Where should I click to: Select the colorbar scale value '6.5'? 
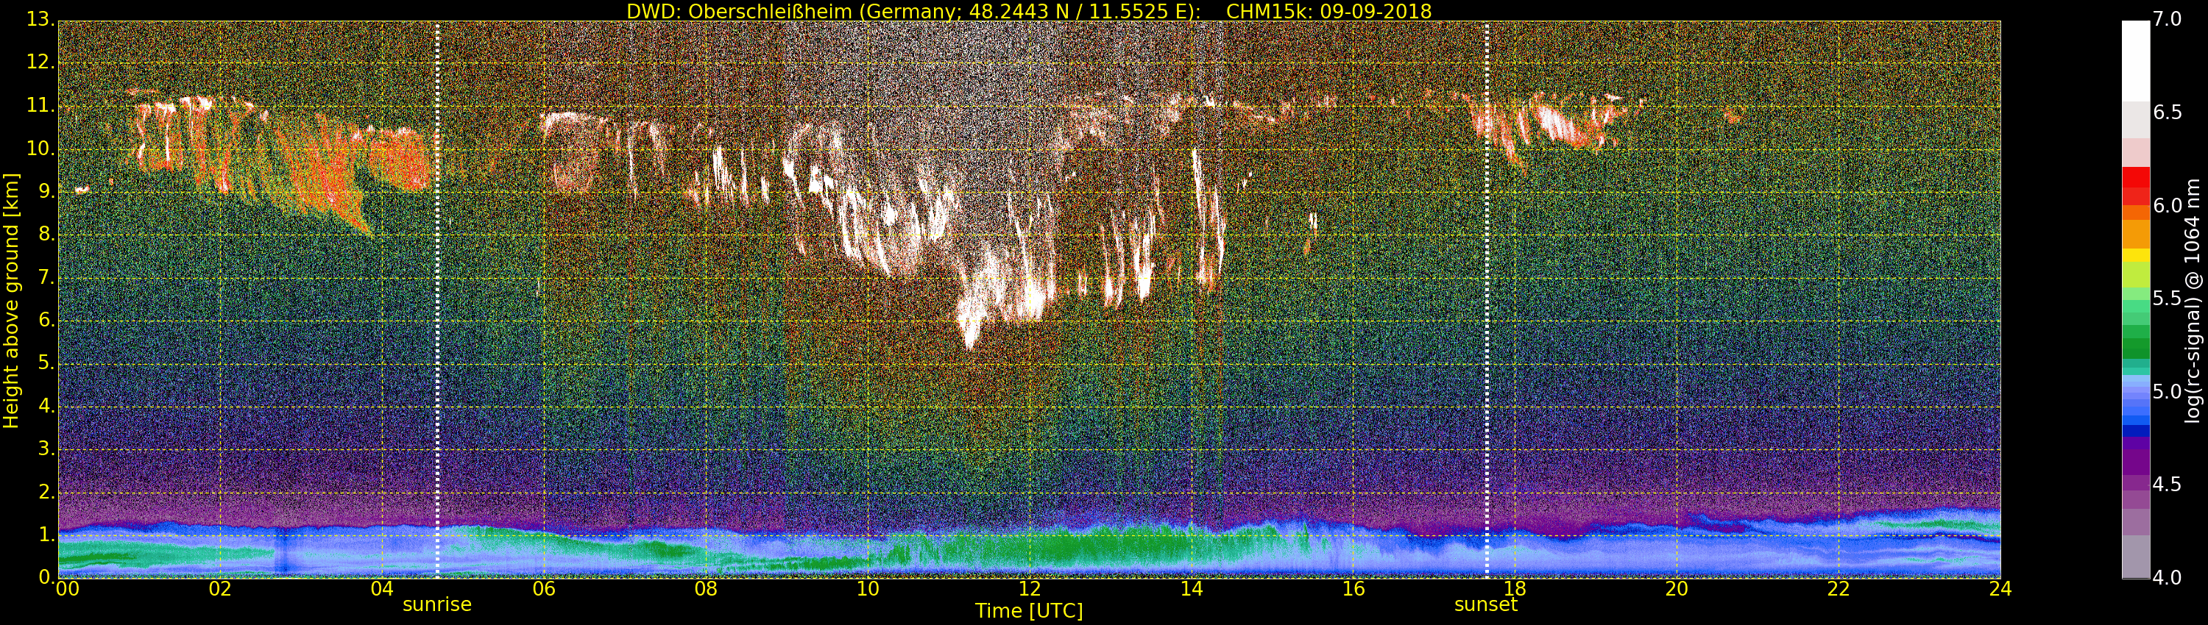point(2168,113)
